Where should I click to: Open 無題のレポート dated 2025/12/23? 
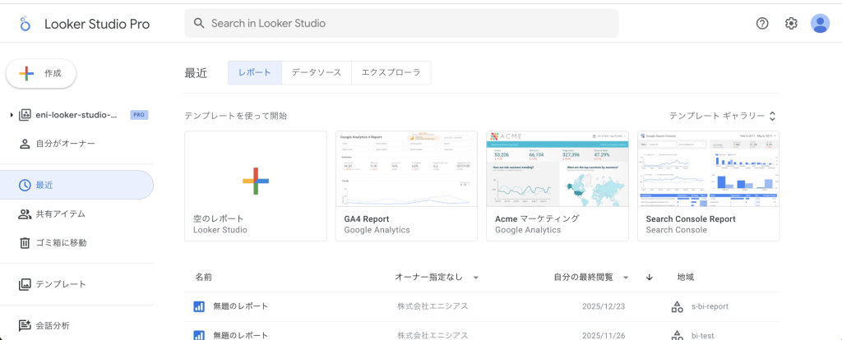[x=241, y=306]
